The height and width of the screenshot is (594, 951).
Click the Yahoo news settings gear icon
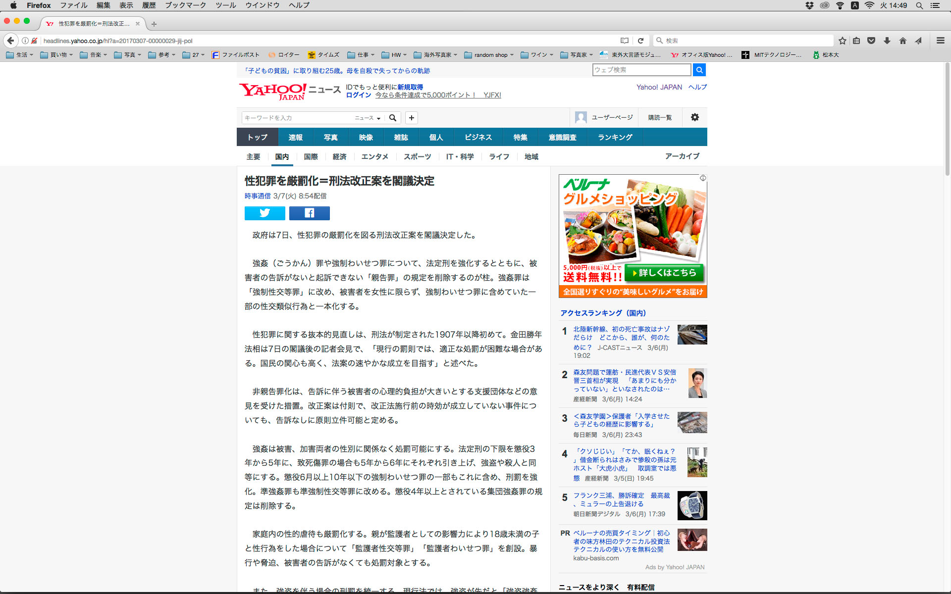pos(694,117)
